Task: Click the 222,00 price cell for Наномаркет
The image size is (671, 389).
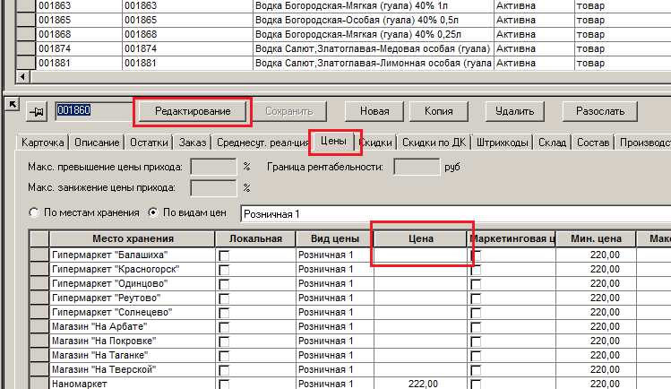Action: [x=421, y=384]
